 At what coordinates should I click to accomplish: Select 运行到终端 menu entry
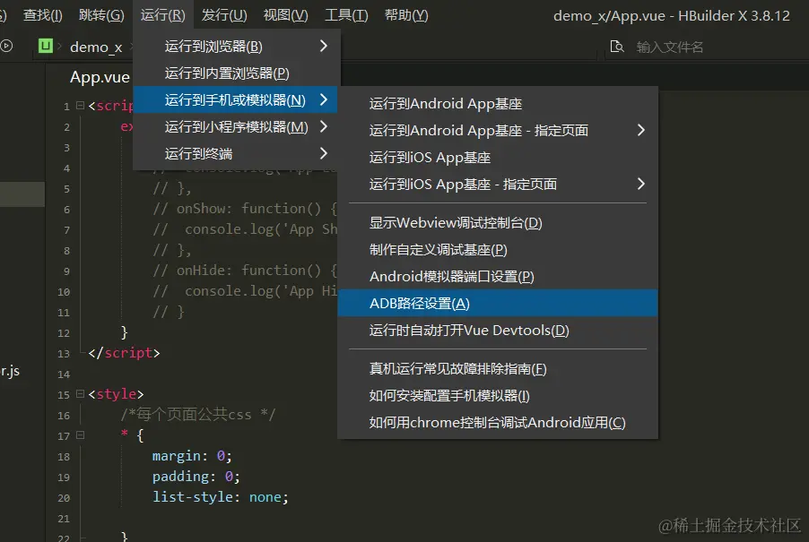pos(236,153)
